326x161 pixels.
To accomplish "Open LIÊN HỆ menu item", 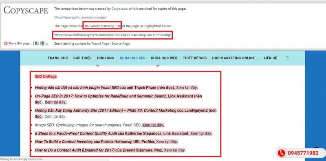I will pos(271,58).
